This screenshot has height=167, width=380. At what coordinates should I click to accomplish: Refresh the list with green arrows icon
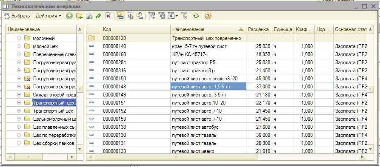coord(196,16)
